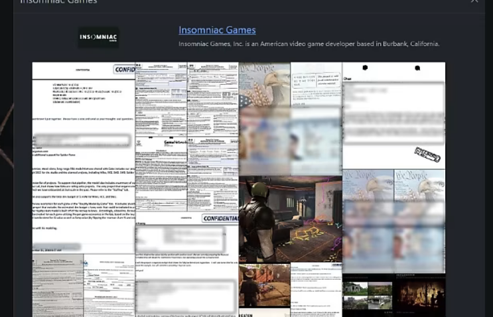Close the Insomniac Games dialog
This screenshot has height=317, width=493.
point(474,2)
